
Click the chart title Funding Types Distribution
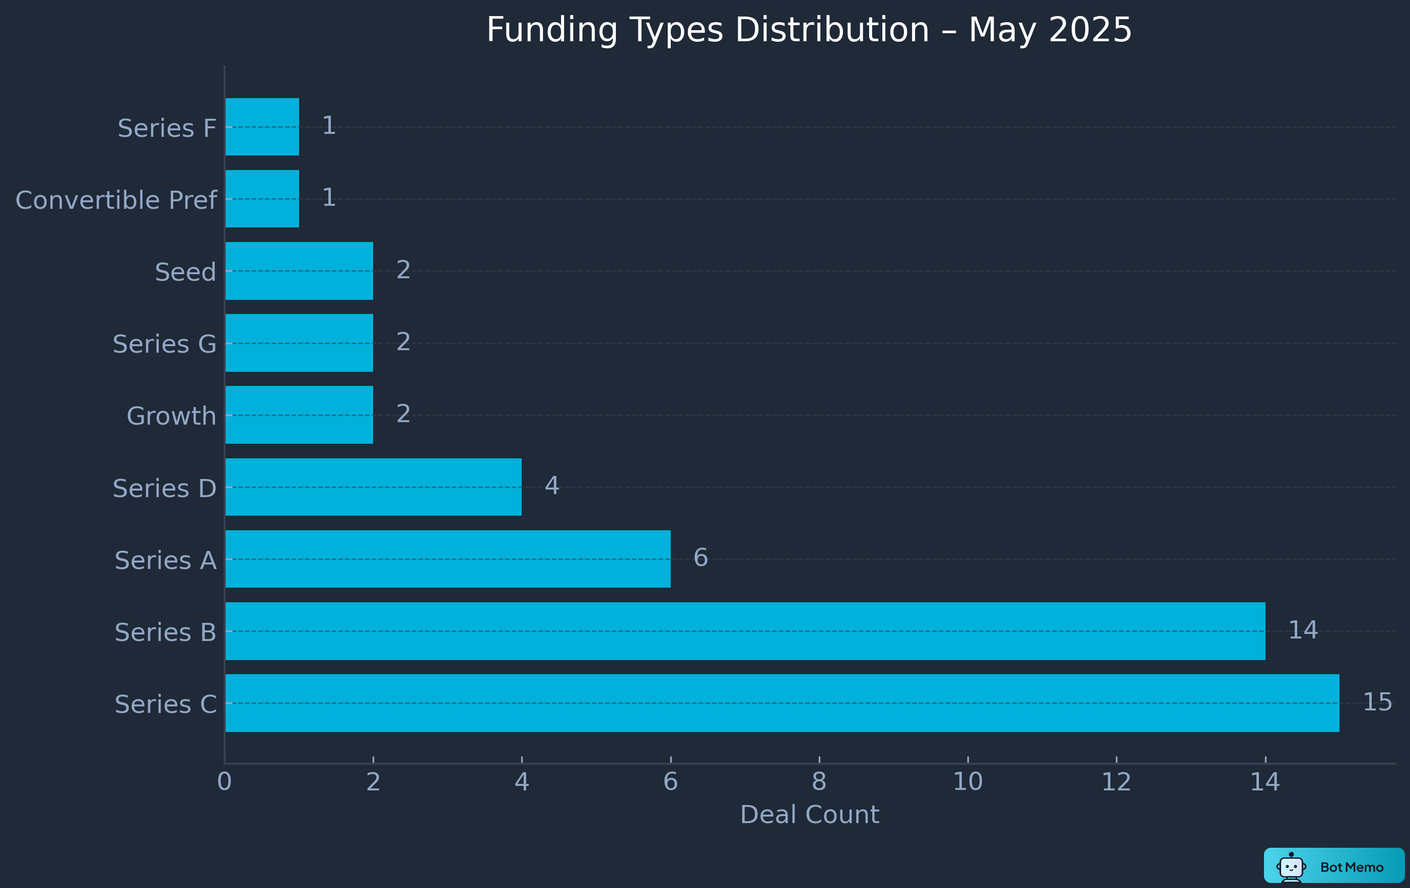point(809,30)
